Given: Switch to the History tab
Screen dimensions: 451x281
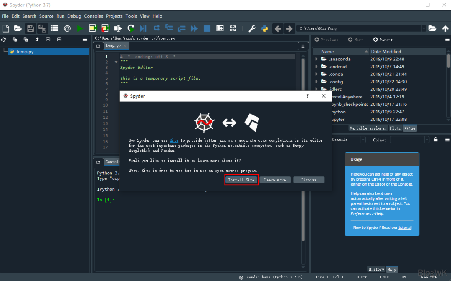Looking at the screenshot, I should 376,269.
